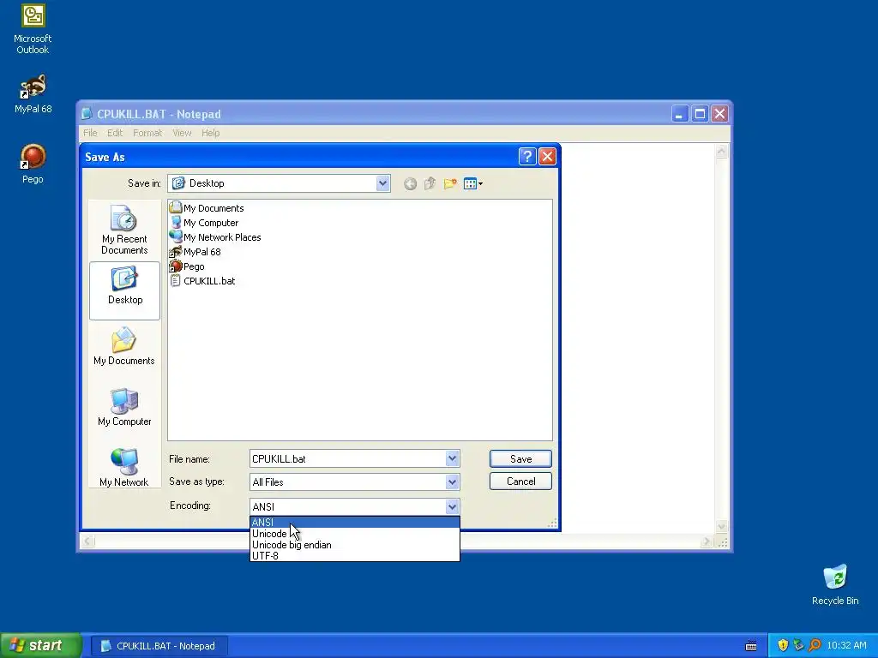Image resolution: width=878 pixels, height=658 pixels.
Task: Open the Edit menu in Notepad
Action: (x=115, y=133)
